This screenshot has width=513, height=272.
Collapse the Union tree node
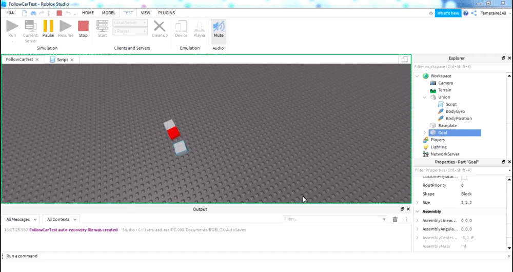425,97
